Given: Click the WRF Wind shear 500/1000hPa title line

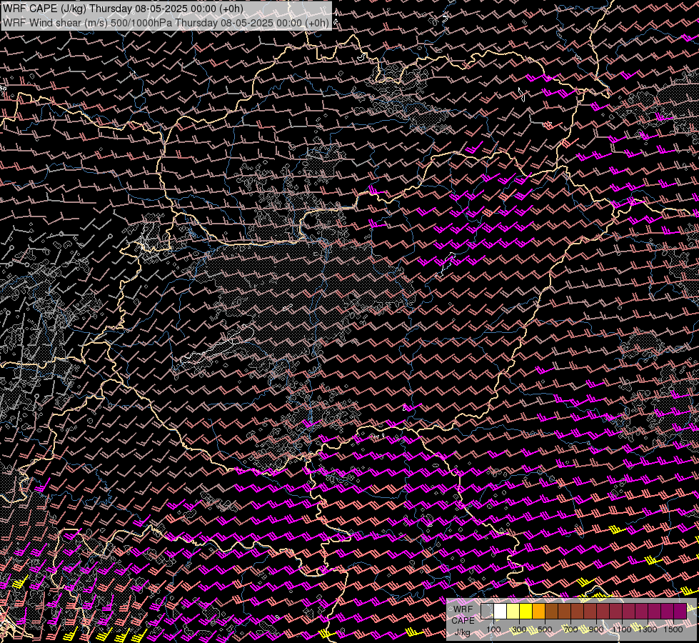Looking at the screenshot, I should [166, 23].
